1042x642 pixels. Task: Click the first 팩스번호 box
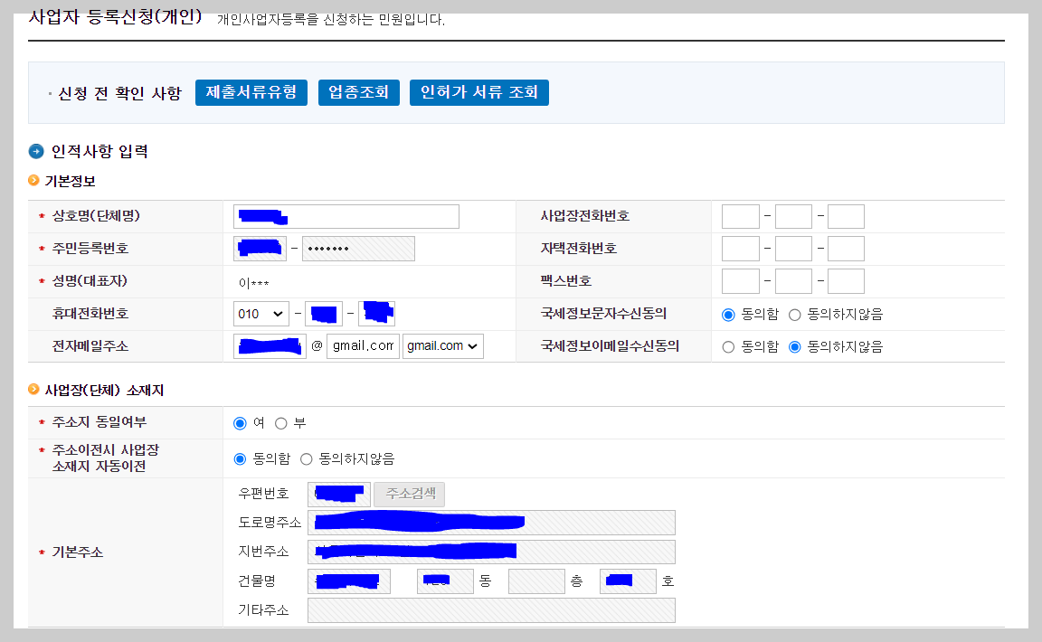(x=740, y=280)
